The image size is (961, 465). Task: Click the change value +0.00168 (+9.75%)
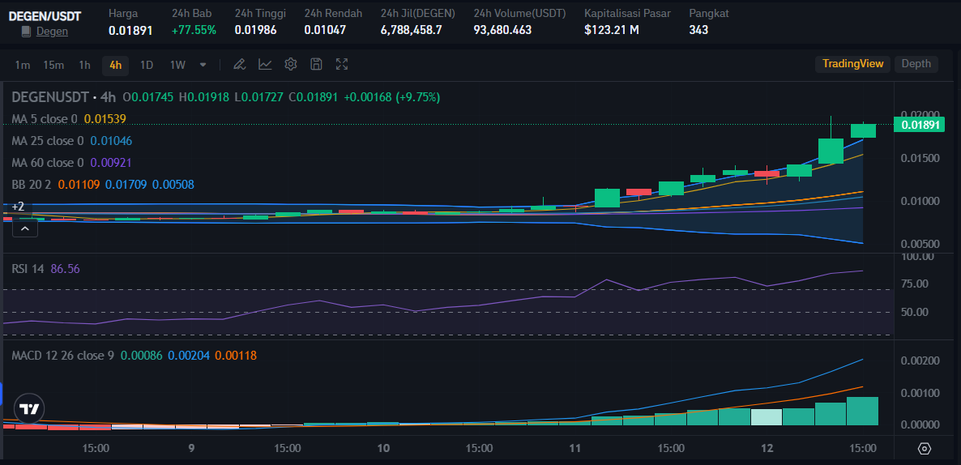click(x=391, y=96)
